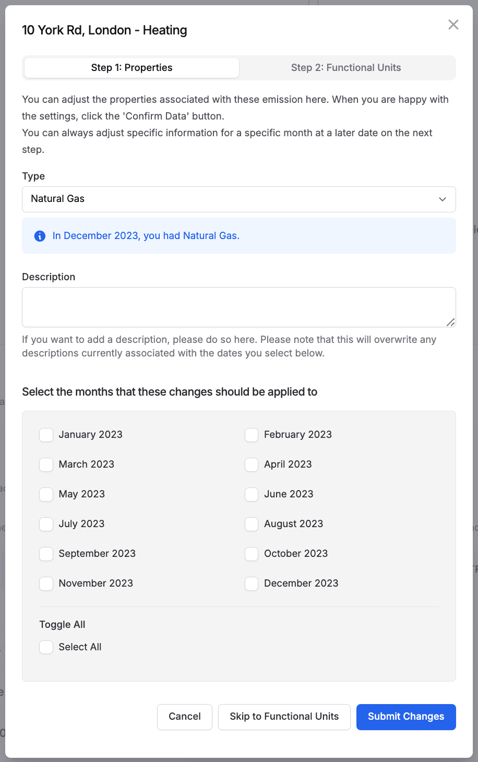478x762 pixels.
Task: Click the chevron arrow in the Type field
Action: (443, 199)
